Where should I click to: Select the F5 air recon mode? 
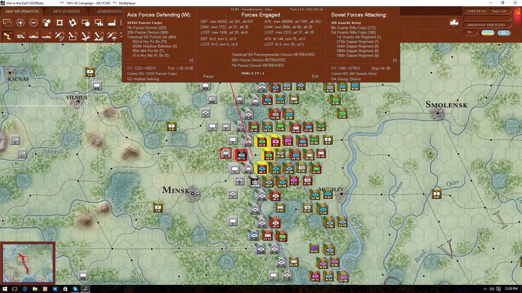59,36
